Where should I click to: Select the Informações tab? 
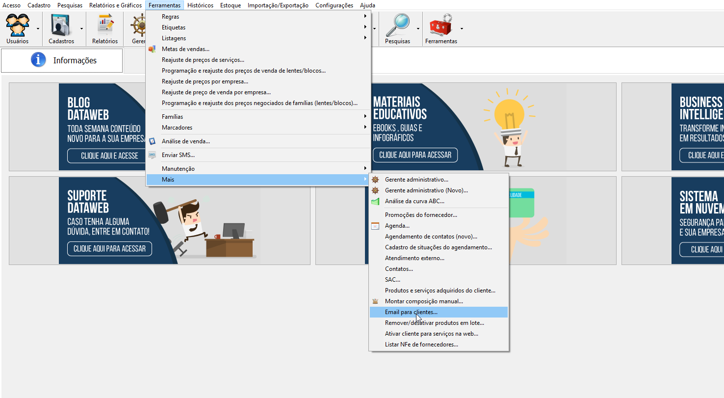coord(62,60)
